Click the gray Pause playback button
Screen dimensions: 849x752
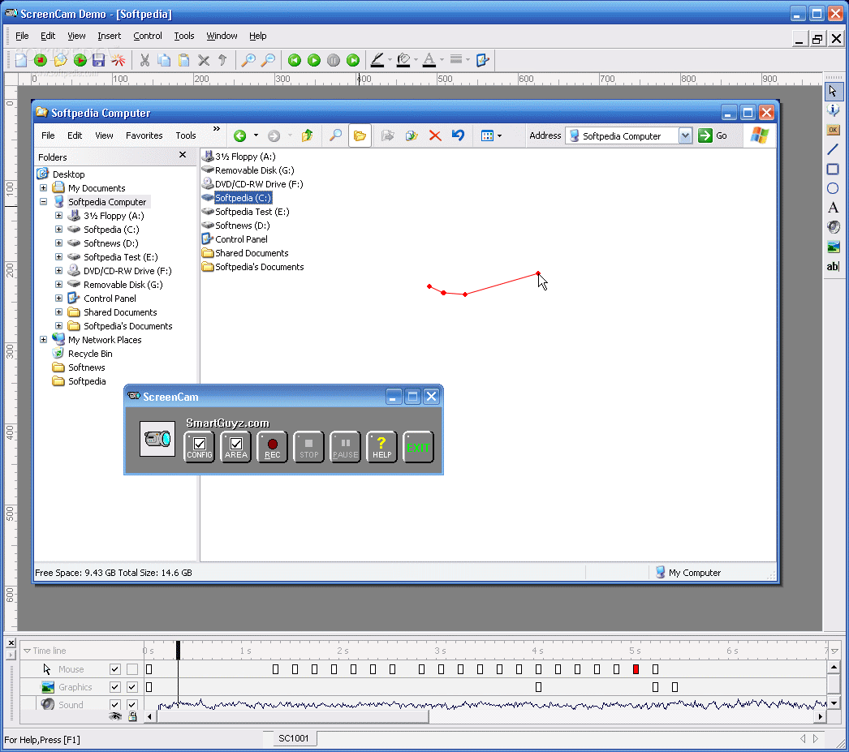(334, 60)
